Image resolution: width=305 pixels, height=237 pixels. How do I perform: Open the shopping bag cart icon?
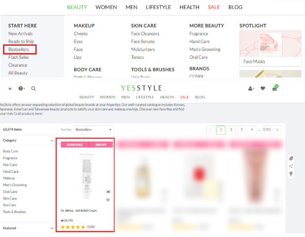pyautogui.click(x=275, y=88)
